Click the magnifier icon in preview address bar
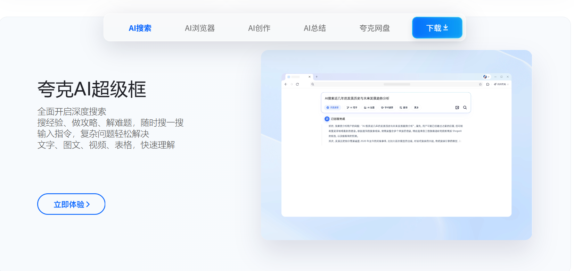 click(313, 84)
